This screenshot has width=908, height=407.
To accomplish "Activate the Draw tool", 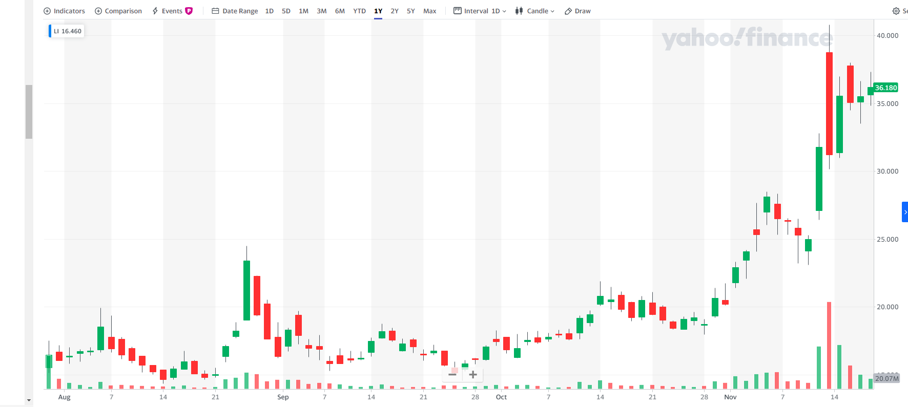I will tap(577, 11).
